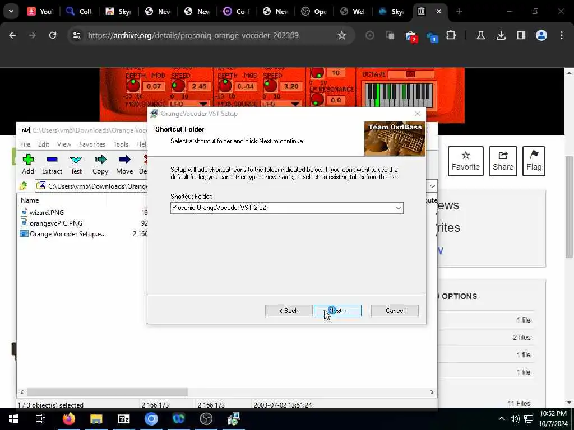Open the 7-Zip Tools menu
Screen dimensions: 574x430
point(121,144)
